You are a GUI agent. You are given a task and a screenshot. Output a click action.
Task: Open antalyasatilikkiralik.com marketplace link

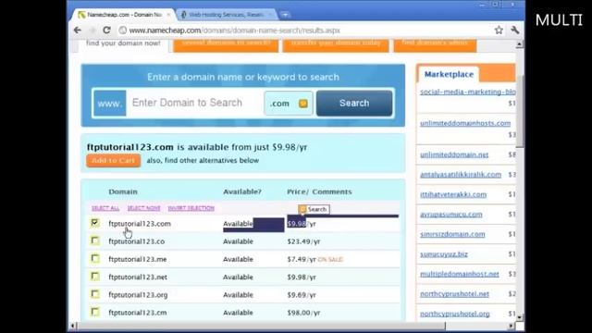[461, 175]
